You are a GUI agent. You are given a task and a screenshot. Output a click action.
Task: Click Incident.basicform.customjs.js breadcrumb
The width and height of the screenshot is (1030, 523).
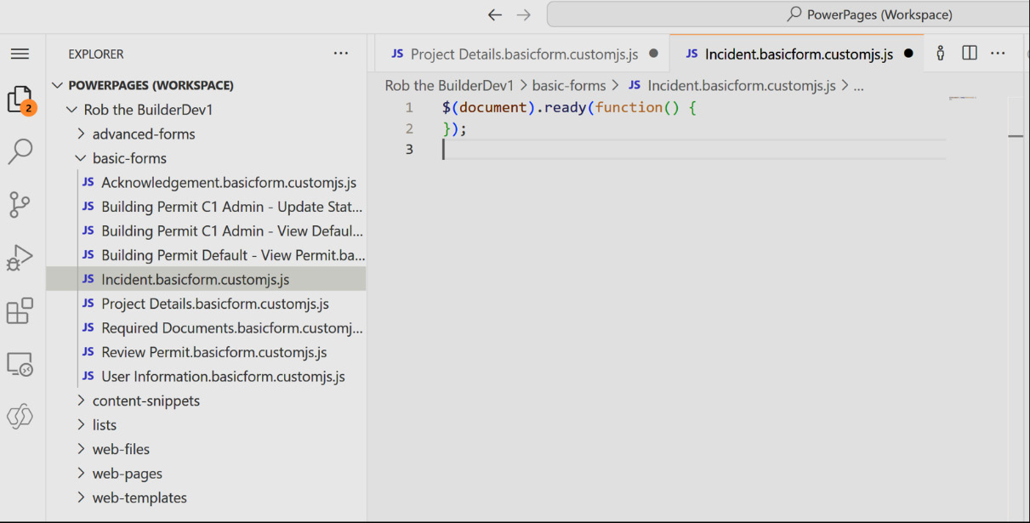click(732, 85)
